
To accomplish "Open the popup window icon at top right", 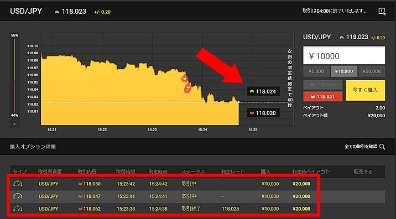I will 382,12.
